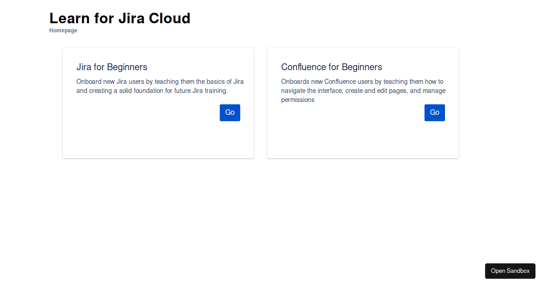Select the Confluence for Beginners heading link

click(x=331, y=67)
